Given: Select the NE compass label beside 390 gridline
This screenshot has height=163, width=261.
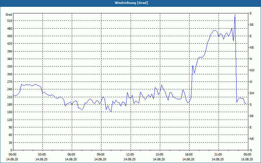Looking at the screenshot, I should tap(252, 48).
